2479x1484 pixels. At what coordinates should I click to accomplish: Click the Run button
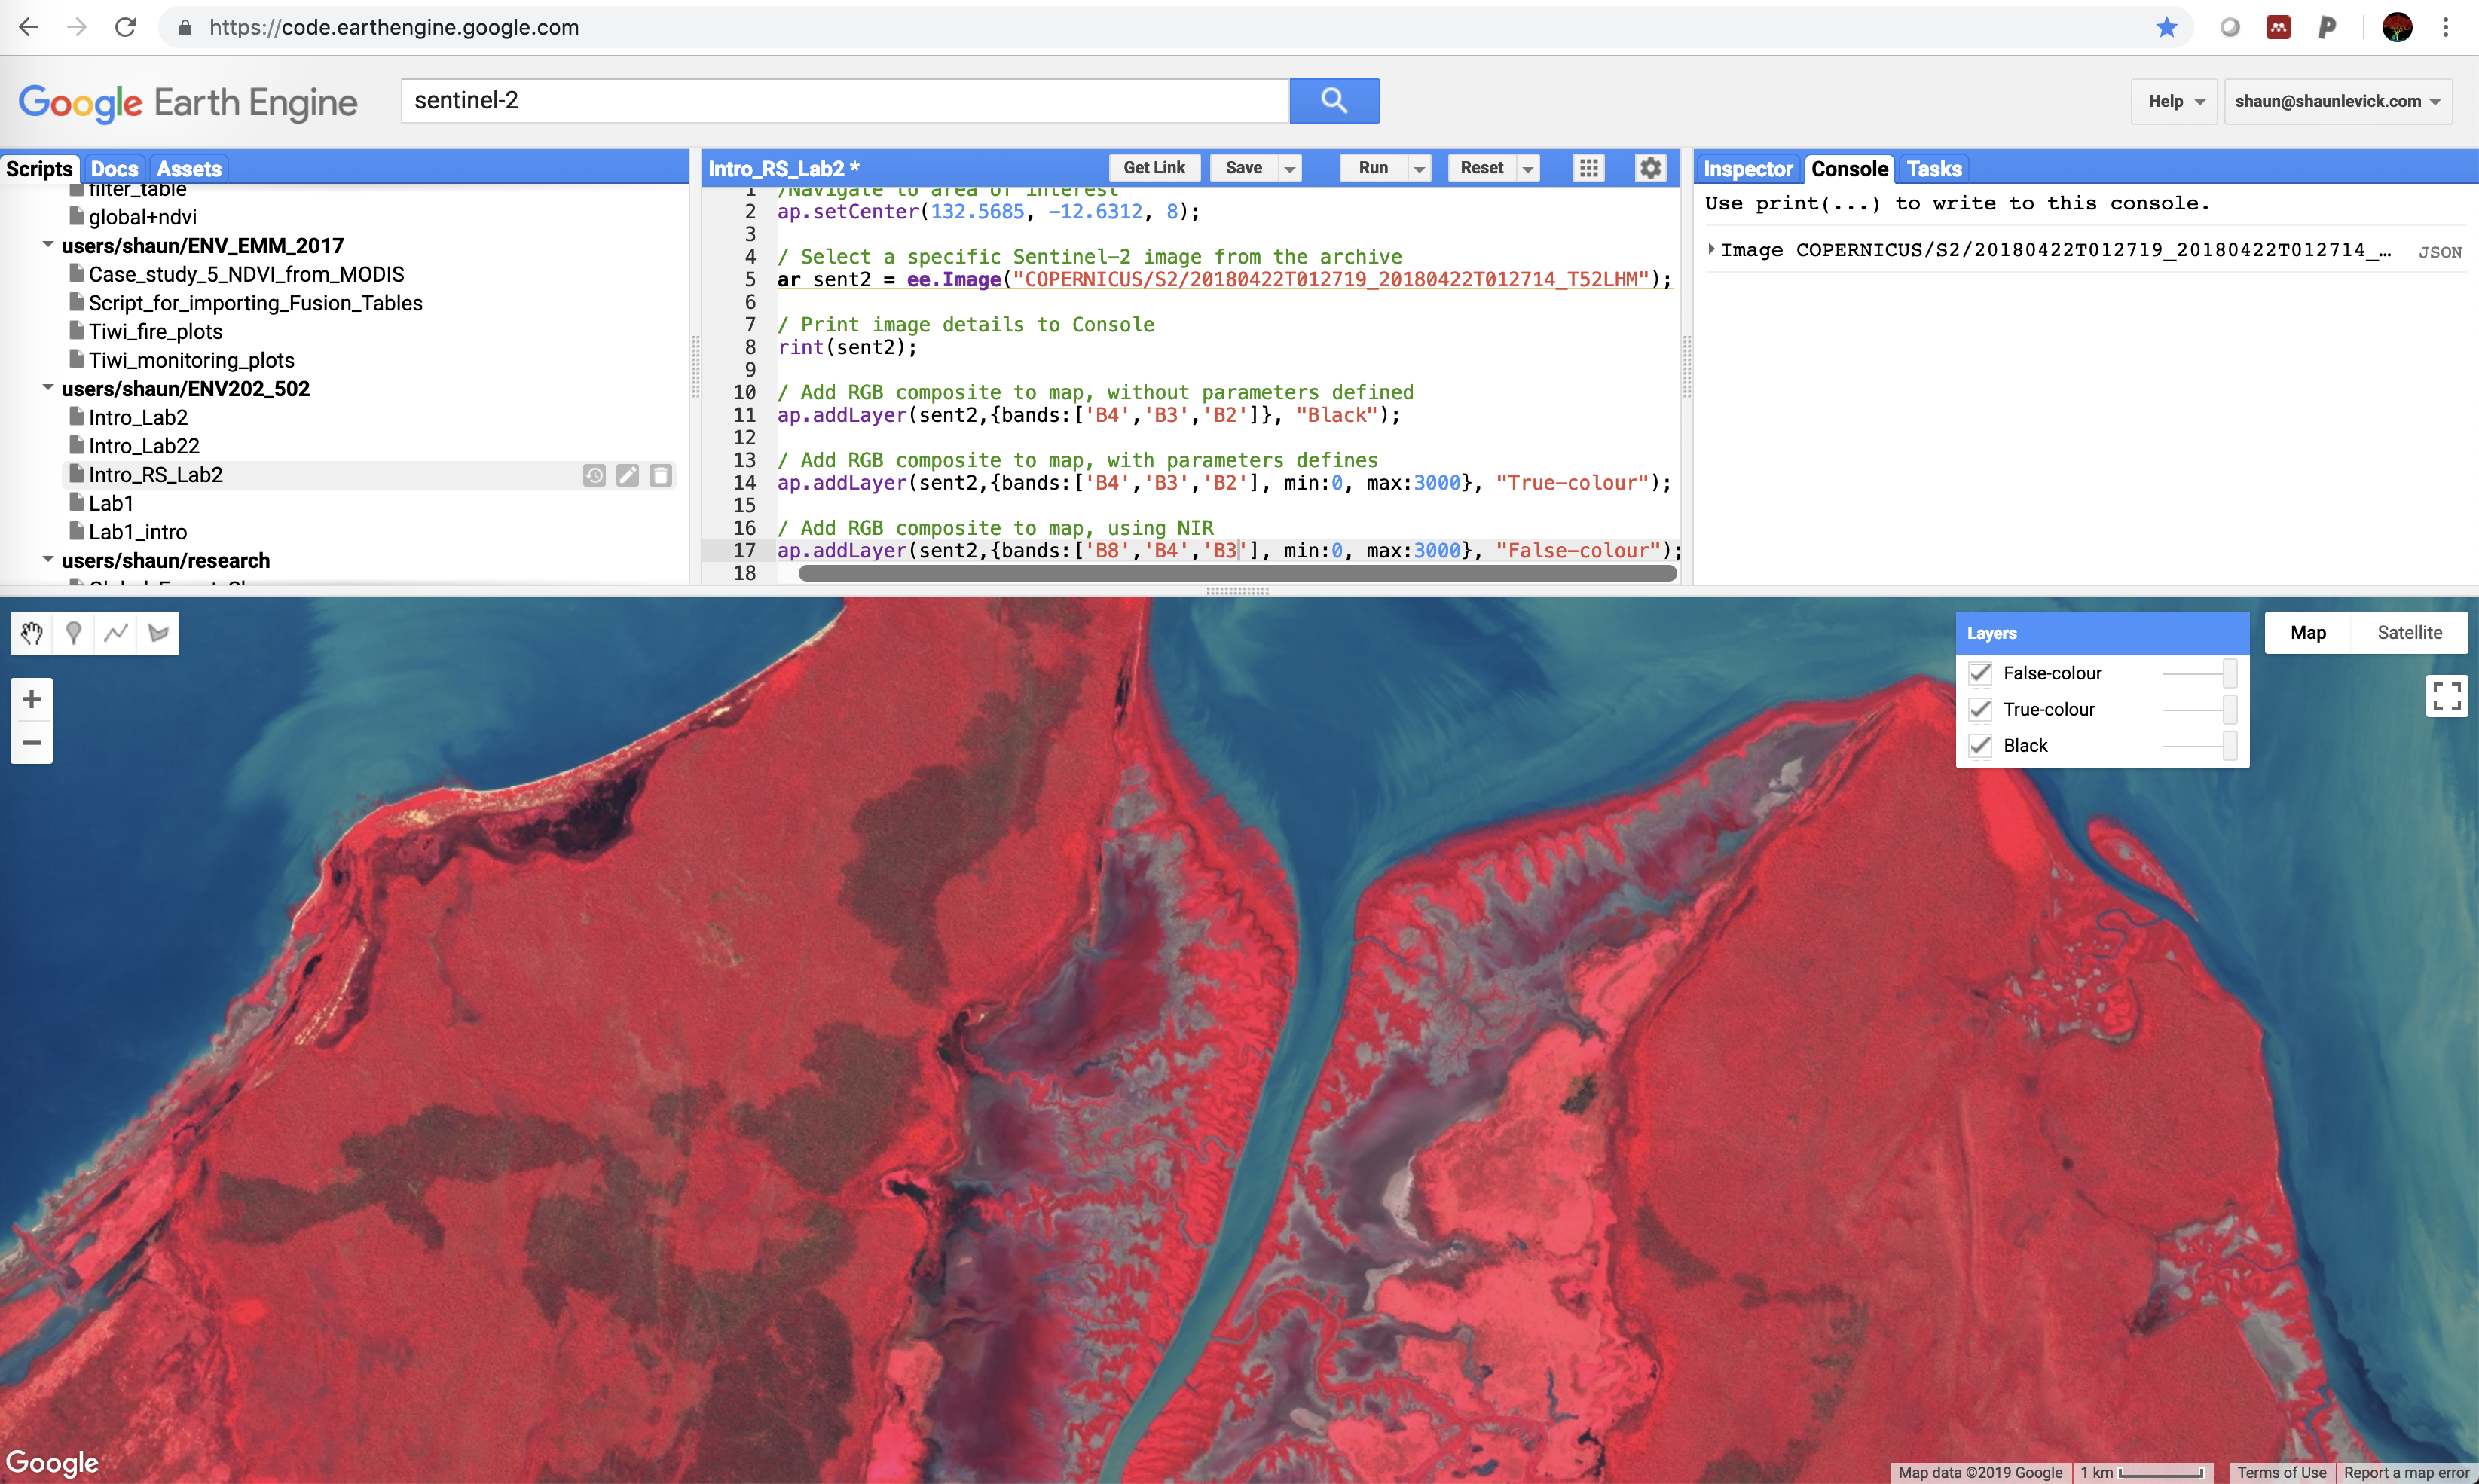[1373, 168]
